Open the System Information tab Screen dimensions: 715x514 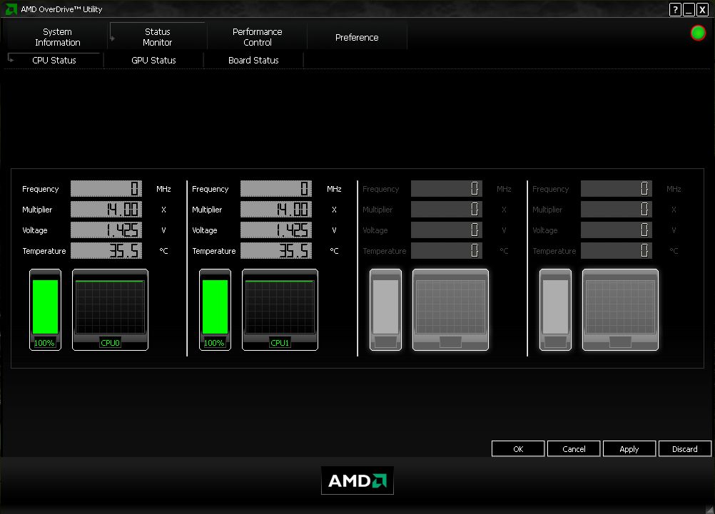pos(58,37)
